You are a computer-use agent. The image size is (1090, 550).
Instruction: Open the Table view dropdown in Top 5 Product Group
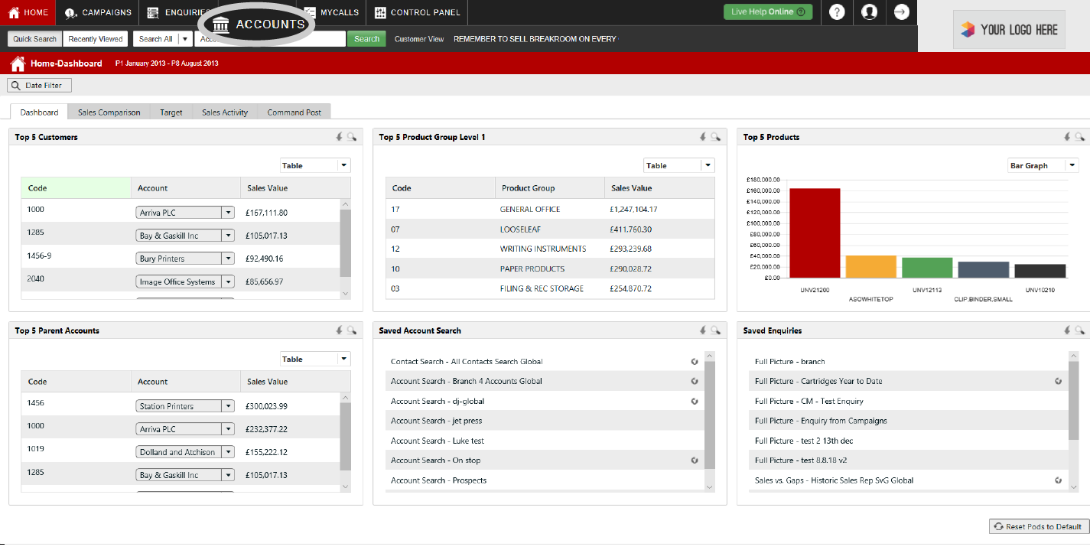point(678,165)
